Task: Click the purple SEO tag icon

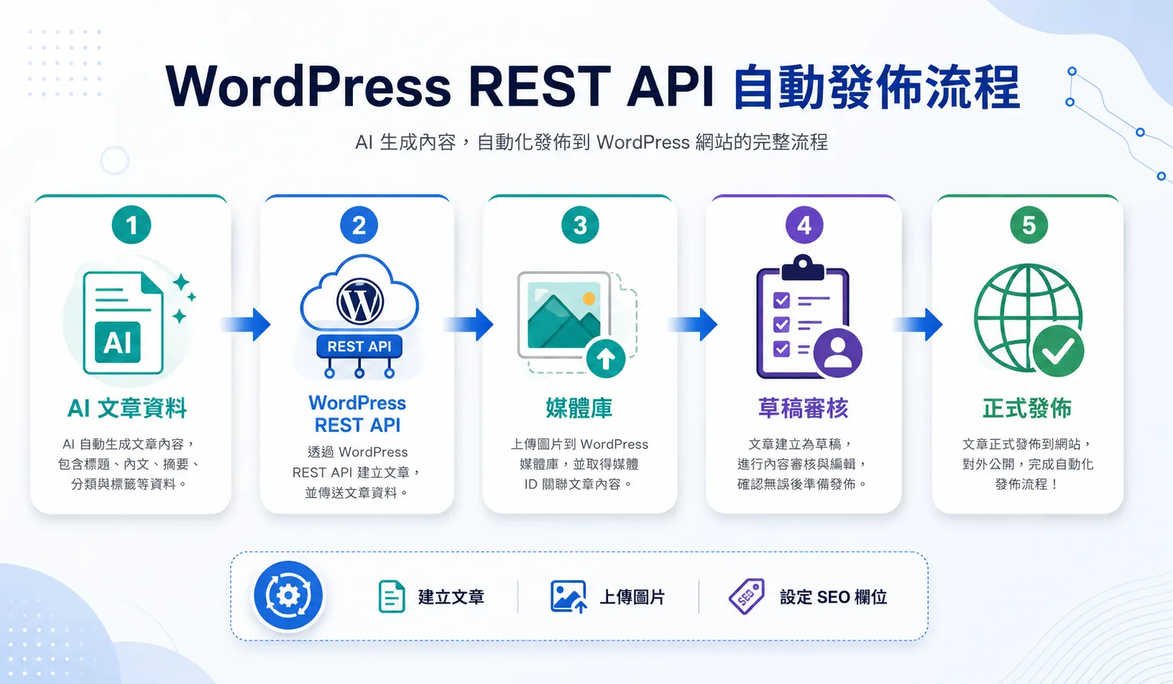Action: click(747, 596)
